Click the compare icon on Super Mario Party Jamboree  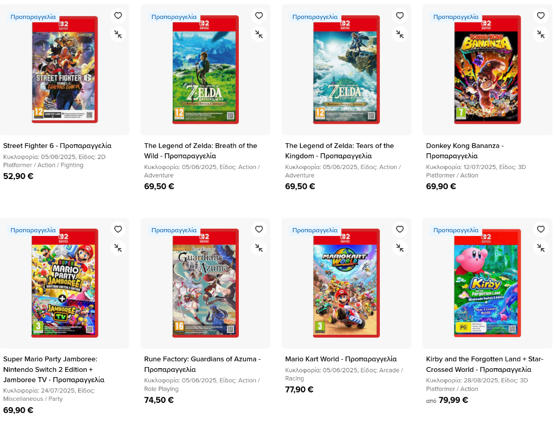coord(118,248)
